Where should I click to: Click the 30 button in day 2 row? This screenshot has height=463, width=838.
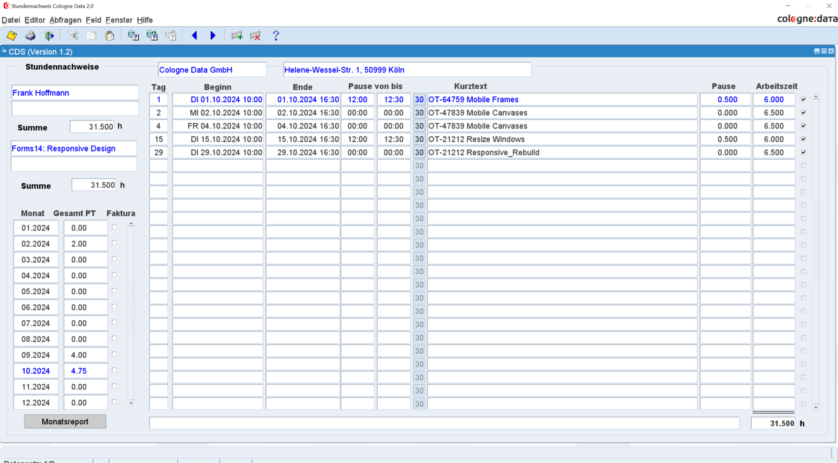[419, 113]
